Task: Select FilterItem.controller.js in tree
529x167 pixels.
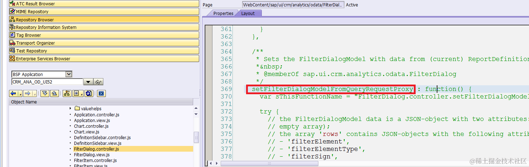Action: (95, 160)
